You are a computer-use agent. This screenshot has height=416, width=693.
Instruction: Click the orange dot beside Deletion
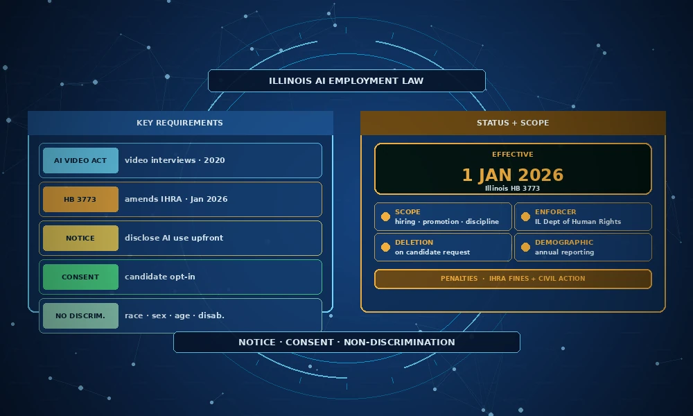tap(385, 247)
